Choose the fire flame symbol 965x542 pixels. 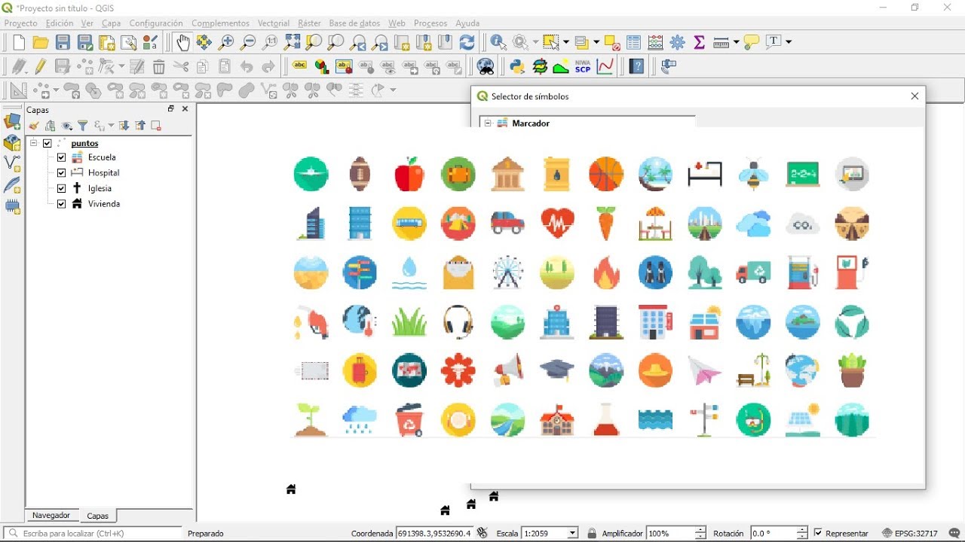tap(606, 273)
